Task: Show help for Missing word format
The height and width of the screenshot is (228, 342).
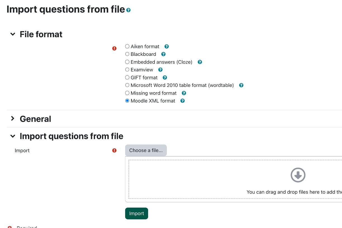Action: 184,93
